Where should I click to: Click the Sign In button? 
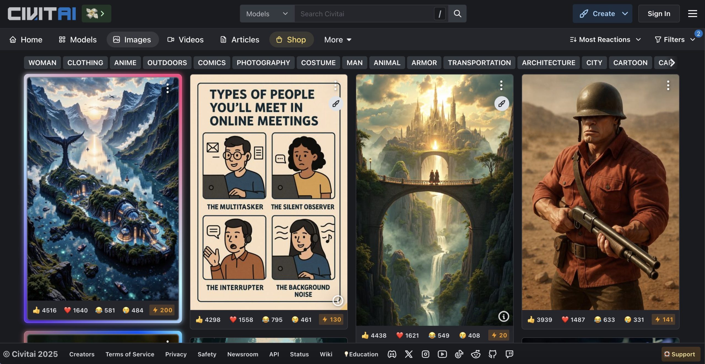659,13
